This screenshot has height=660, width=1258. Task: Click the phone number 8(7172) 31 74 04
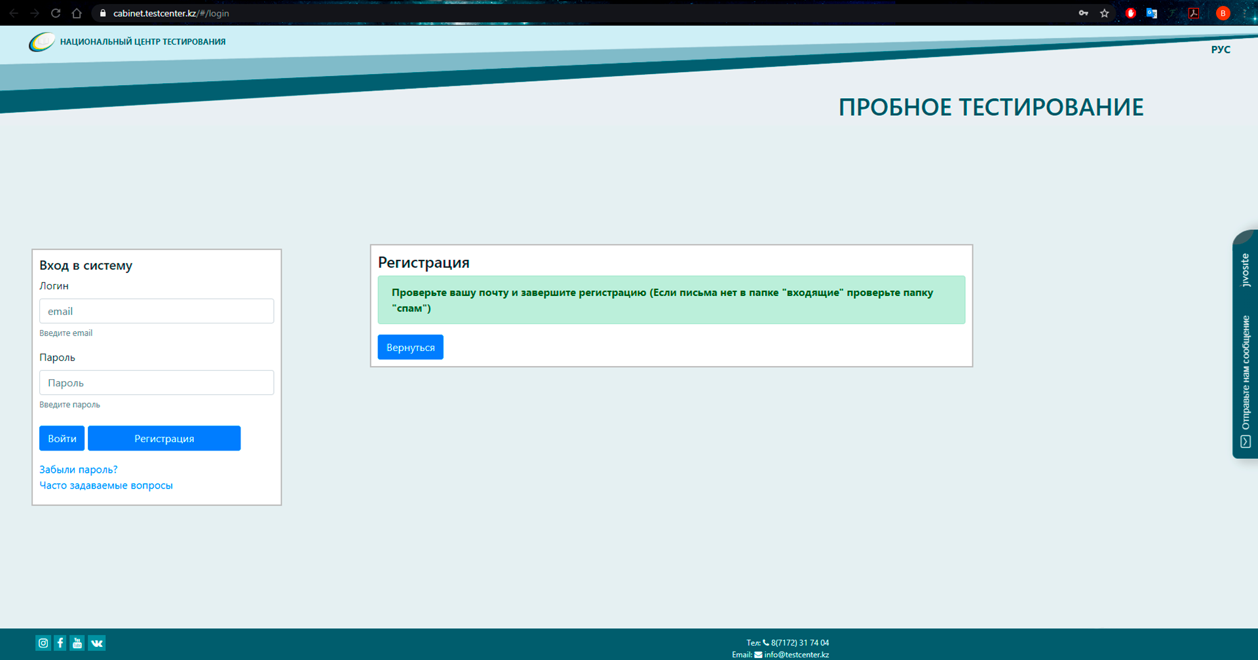click(800, 642)
